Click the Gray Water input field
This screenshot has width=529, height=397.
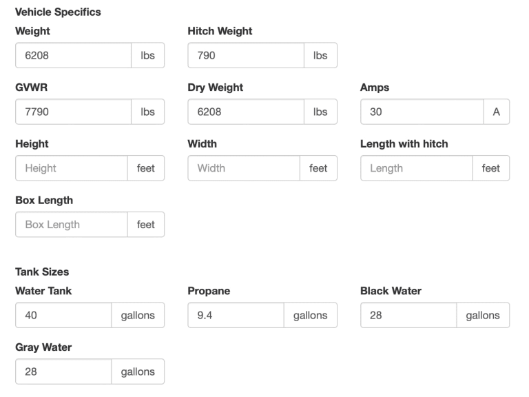63,371
